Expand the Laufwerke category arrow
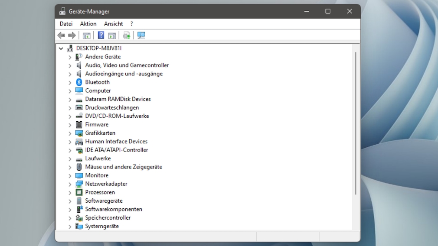The image size is (438, 246). point(70,159)
